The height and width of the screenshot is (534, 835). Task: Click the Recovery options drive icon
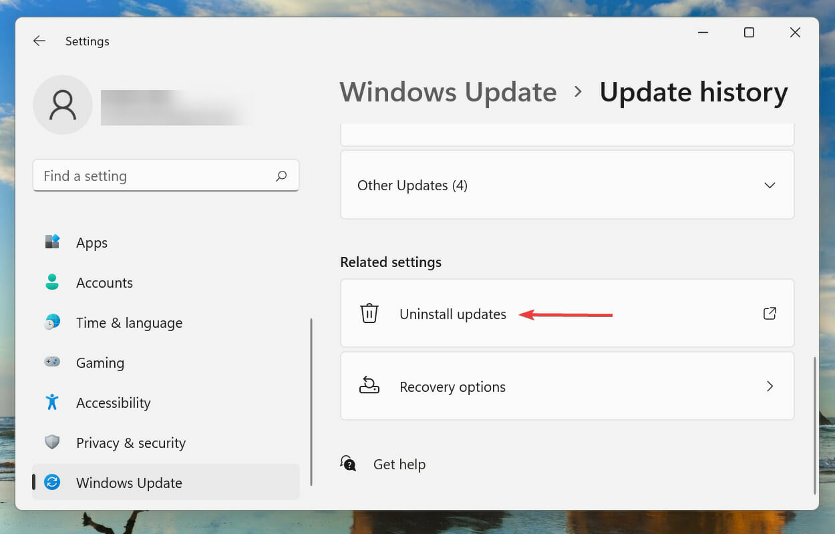coord(369,386)
